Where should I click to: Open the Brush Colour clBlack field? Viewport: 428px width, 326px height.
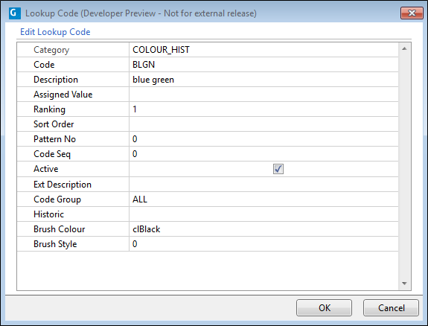point(263,228)
